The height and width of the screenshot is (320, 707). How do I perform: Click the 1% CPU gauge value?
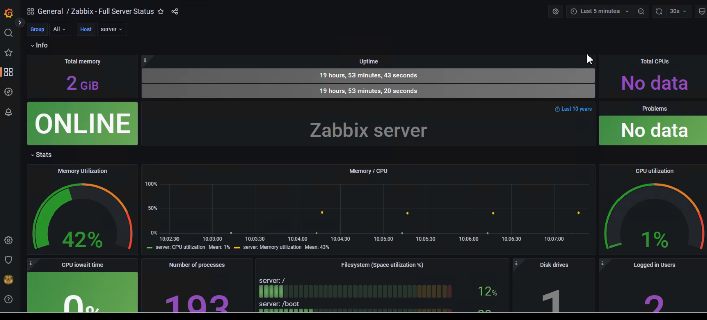[x=655, y=240]
